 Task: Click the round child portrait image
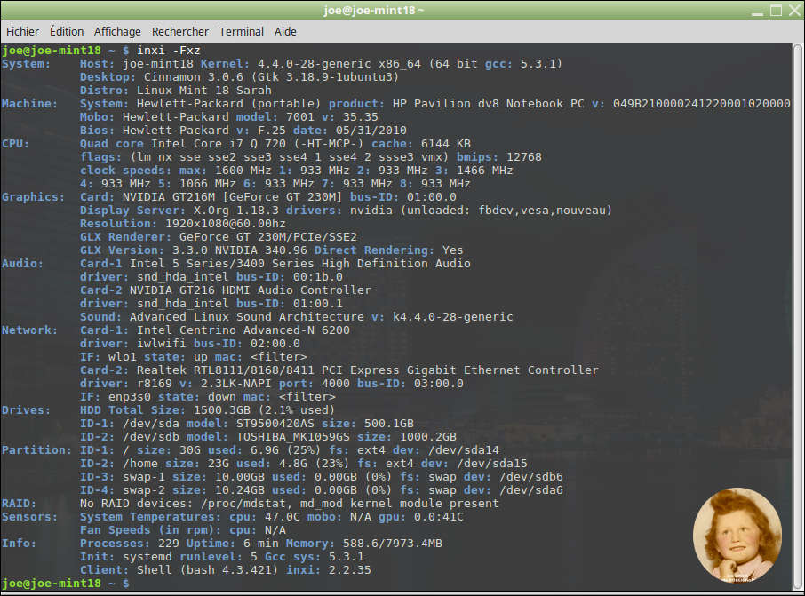(737, 535)
